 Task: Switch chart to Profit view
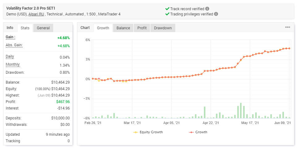142,28
